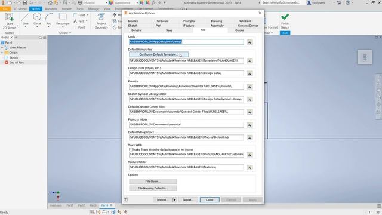
Task: Click the fx parameters icon
Action: (153, 2)
